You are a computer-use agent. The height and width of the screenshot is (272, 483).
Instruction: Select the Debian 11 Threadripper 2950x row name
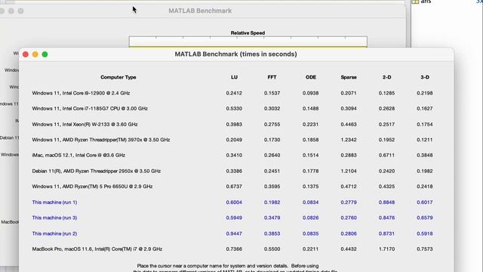coord(97,171)
